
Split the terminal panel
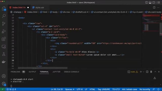click(147, 72)
